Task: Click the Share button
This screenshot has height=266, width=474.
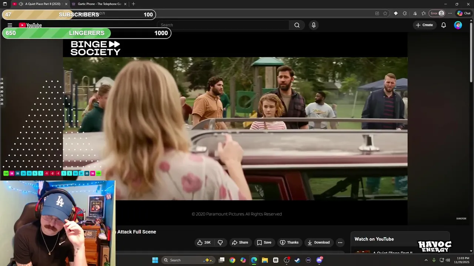Action: pyautogui.click(x=240, y=242)
